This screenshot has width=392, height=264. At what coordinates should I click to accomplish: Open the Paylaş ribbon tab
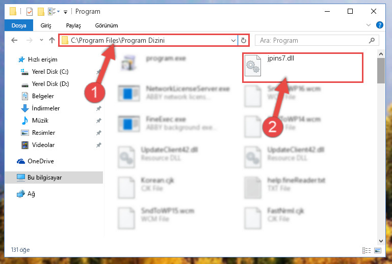click(x=73, y=25)
